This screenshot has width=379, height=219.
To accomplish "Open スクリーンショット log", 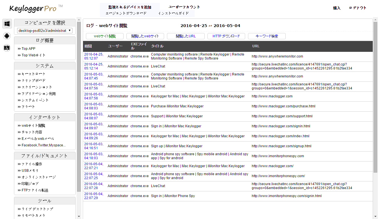I will pyautogui.click(x=37, y=87).
